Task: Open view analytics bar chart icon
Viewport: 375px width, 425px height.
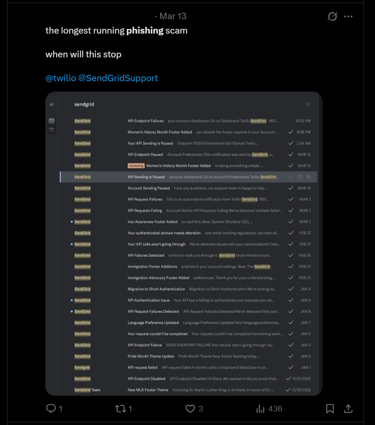Action: click(x=260, y=408)
